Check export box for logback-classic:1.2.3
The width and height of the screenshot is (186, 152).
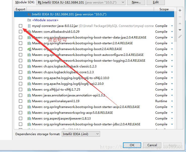[20, 66]
